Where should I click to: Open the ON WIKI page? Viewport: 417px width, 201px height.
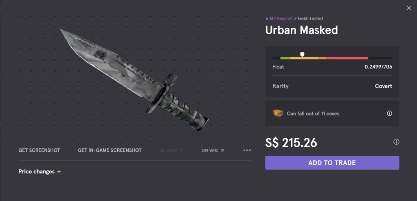[213, 150]
